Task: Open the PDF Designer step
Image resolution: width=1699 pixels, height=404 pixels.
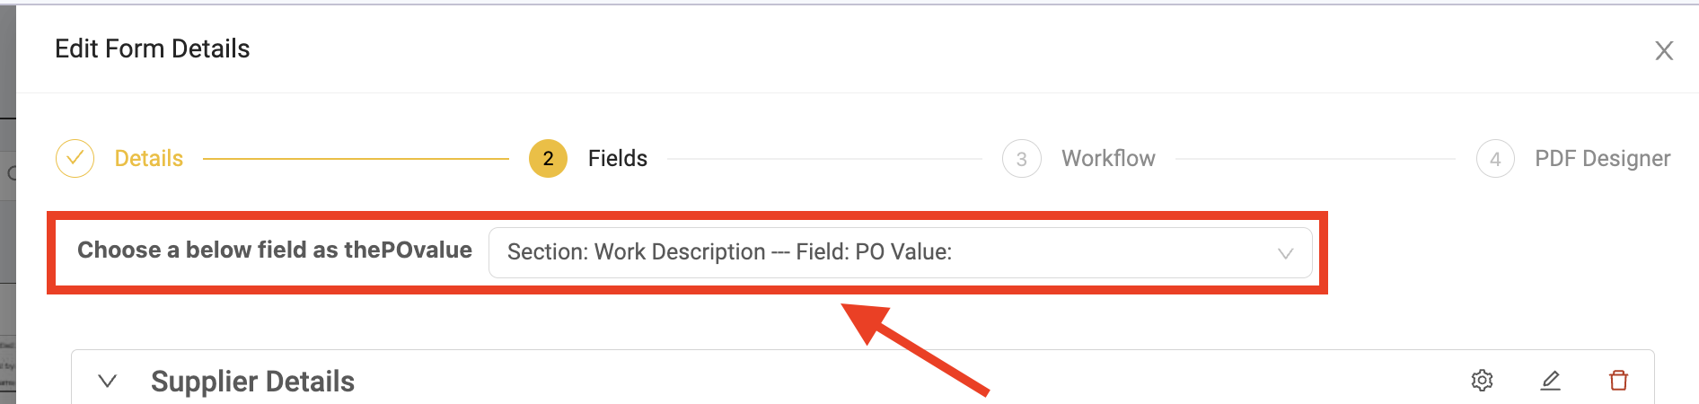Action: [x=1602, y=159]
